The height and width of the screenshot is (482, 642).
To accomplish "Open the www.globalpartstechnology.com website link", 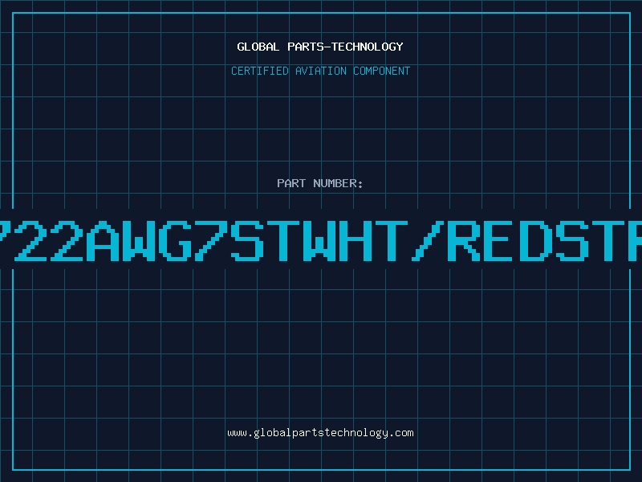I will (x=320, y=433).
